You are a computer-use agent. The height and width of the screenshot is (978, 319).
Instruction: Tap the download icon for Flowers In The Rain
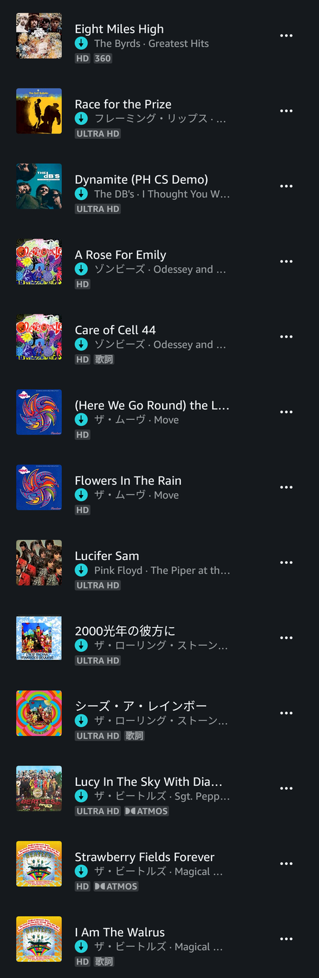click(x=81, y=495)
